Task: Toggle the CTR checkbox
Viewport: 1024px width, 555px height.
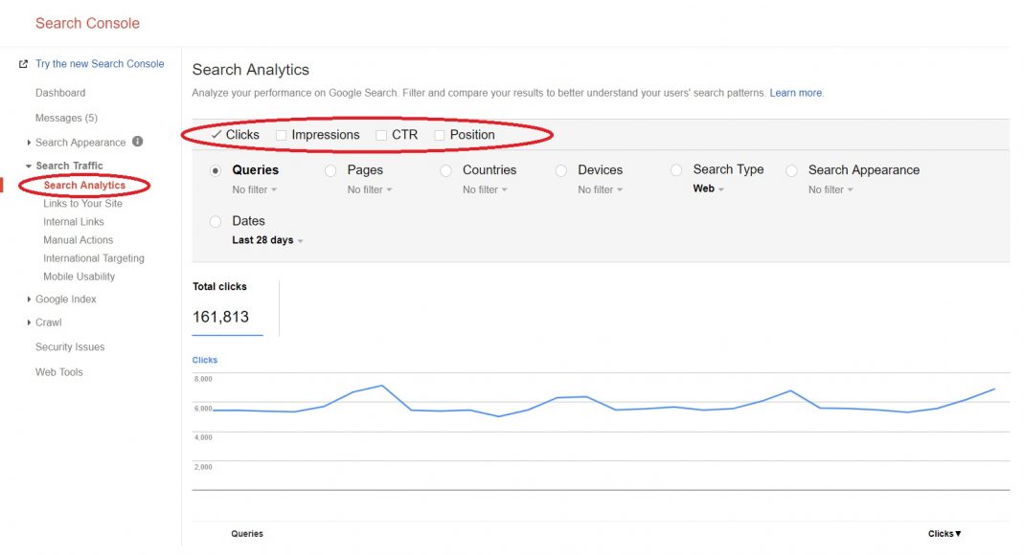Action: [x=381, y=136]
